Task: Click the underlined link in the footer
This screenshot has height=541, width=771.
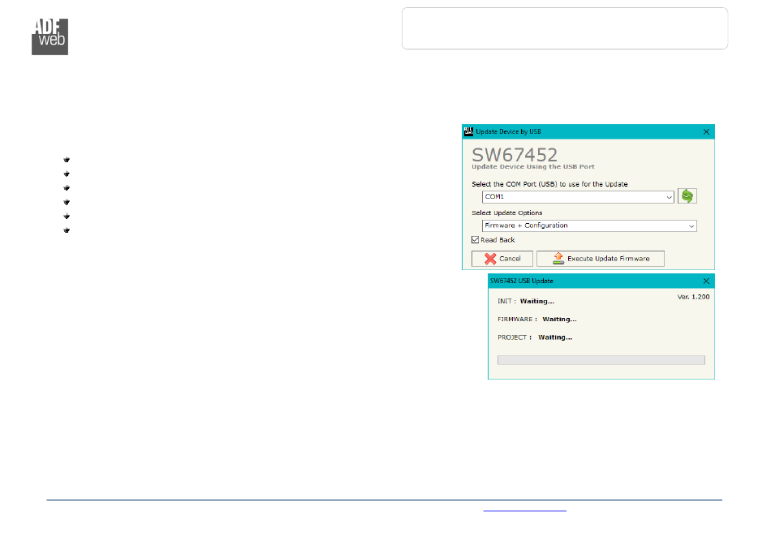Action: click(x=524, y=510)
